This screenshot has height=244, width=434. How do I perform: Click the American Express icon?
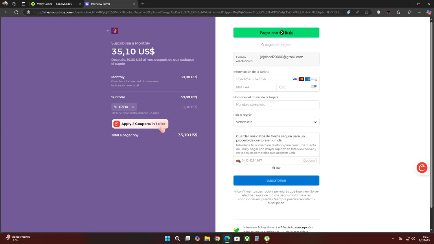tap(308, 79)
